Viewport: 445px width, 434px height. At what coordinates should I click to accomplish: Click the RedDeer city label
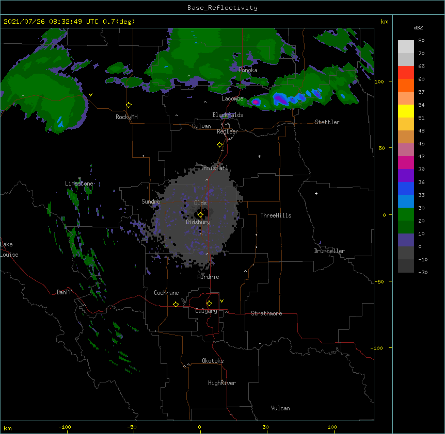[227, 131]
